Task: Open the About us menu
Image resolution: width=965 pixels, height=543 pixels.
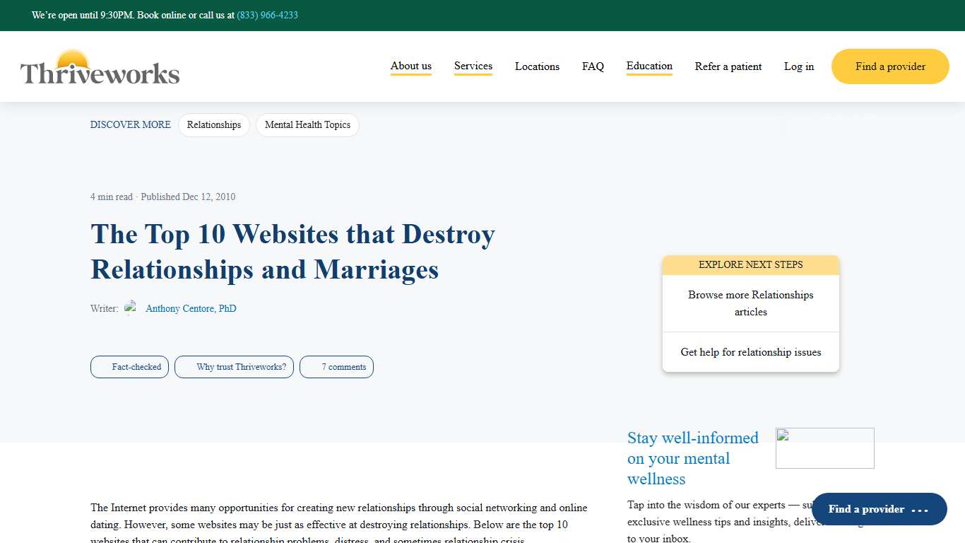Action: pyautogui.click(x=410, y=66)
